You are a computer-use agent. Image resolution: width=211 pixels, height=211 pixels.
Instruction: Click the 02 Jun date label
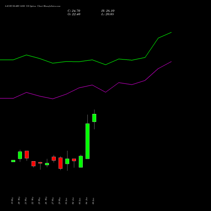click(73, 201)
